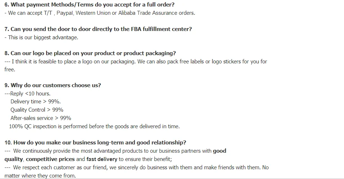Screen dimensions: 344x179
Task: Click the "After-sales service > 99%" line
Action: point(41,118)
